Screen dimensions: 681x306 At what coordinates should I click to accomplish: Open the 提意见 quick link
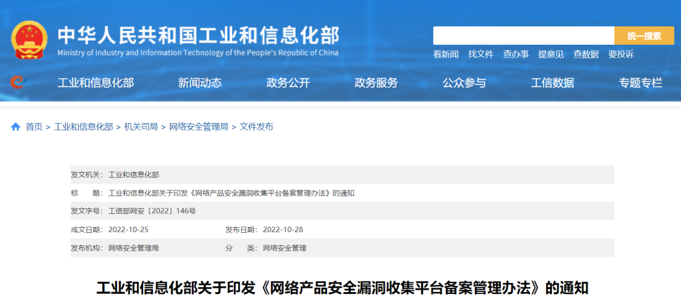[550, 54]
